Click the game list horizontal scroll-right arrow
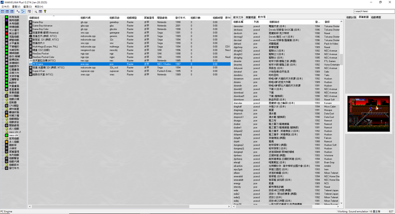The width and height of the screenshot is (395, 214). click(229, 207)
